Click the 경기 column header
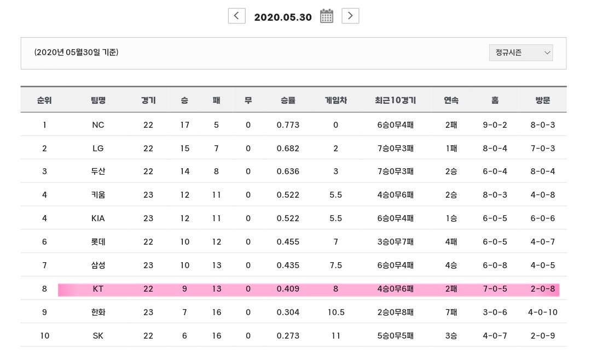 pyautogui.click(x=148, y=100)
